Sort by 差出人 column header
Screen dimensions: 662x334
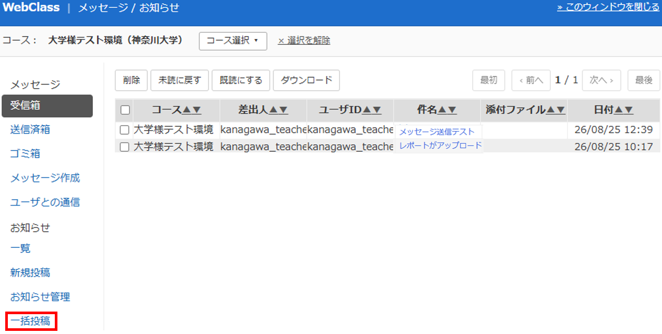(263, 110)
